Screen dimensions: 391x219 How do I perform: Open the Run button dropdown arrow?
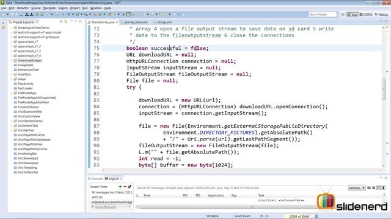point(81,14)
